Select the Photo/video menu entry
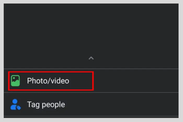The width and height of the screenshot is (183, 122). tap(91, 81)
